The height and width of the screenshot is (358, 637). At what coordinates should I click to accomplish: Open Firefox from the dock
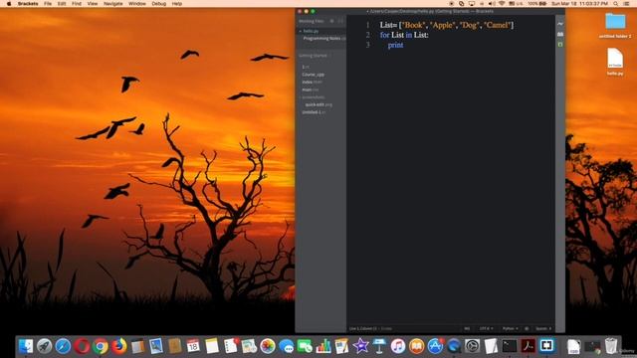click(119, 346)
